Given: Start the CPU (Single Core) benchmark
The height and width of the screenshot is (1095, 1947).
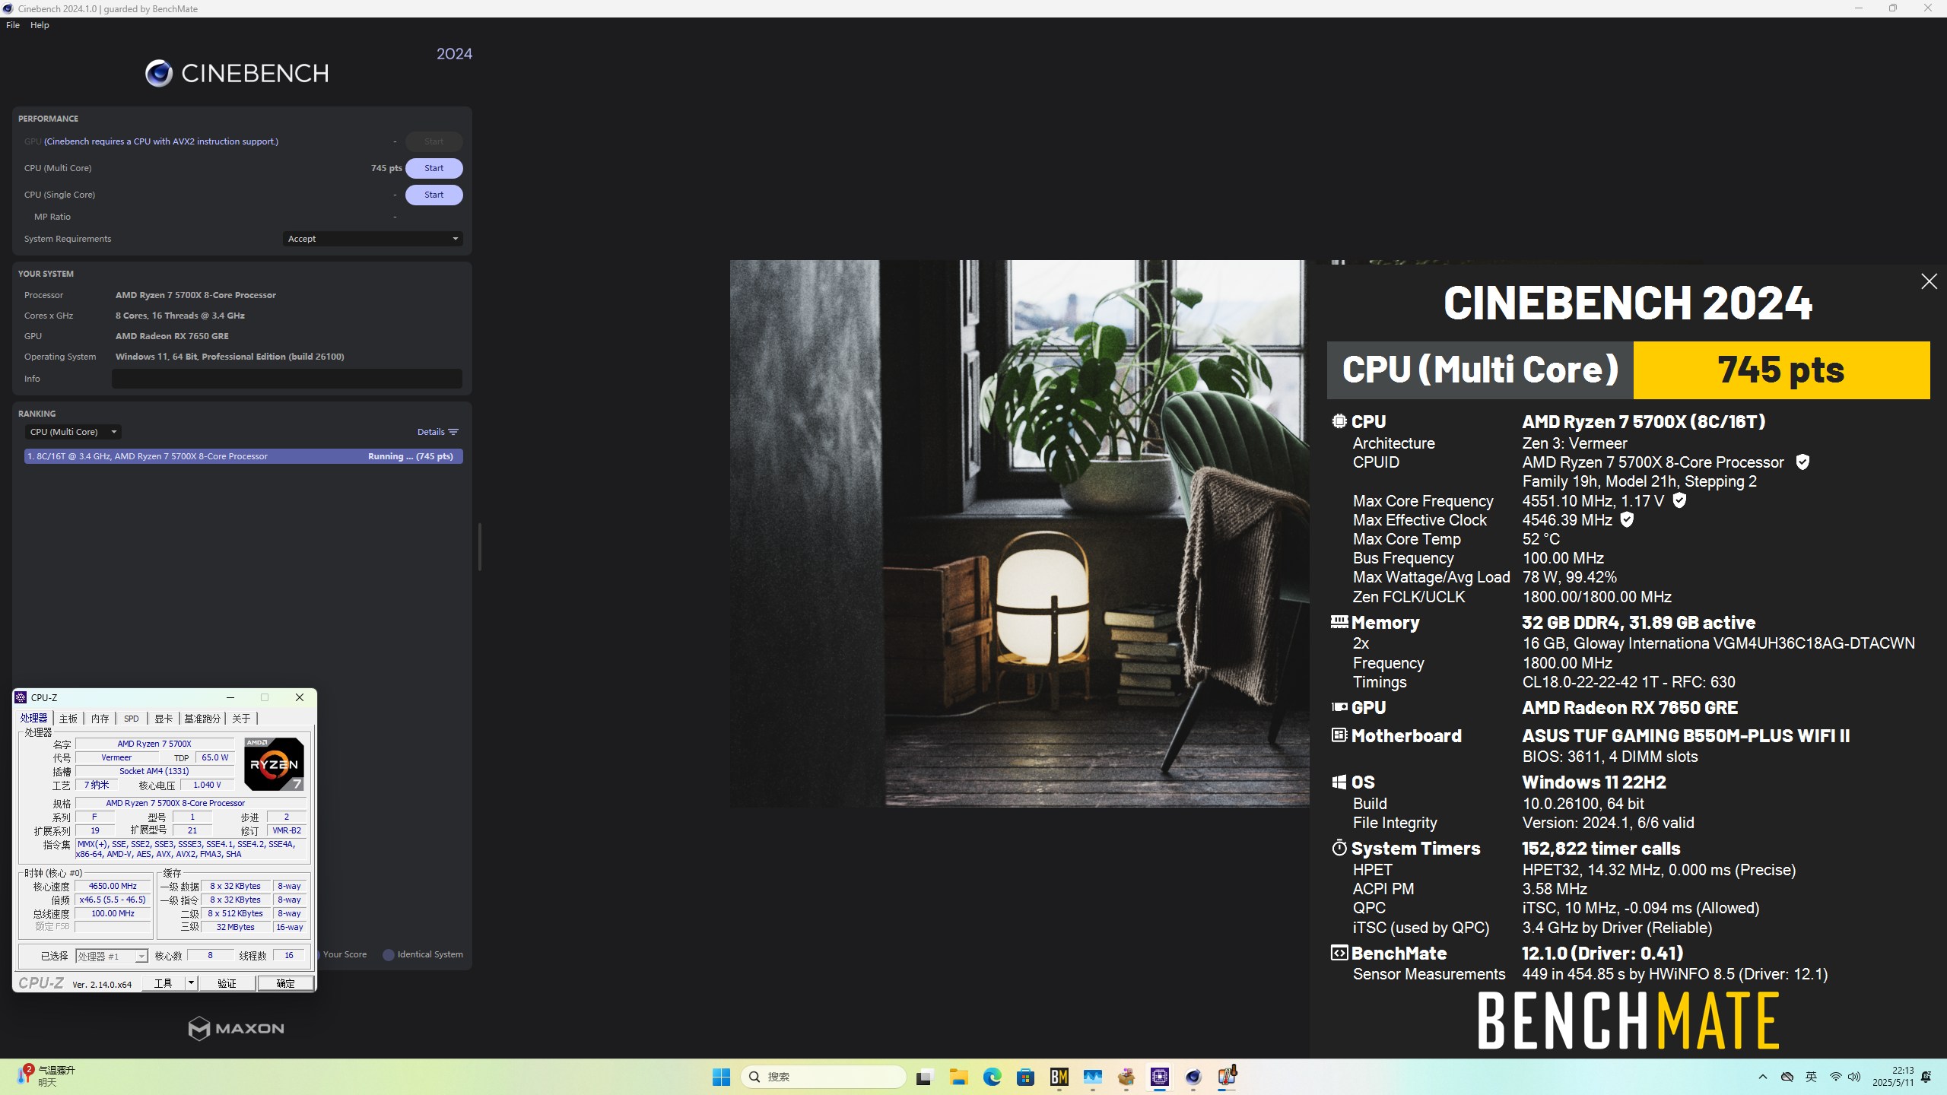Looking at the screenshot, I should coord(434,195).
